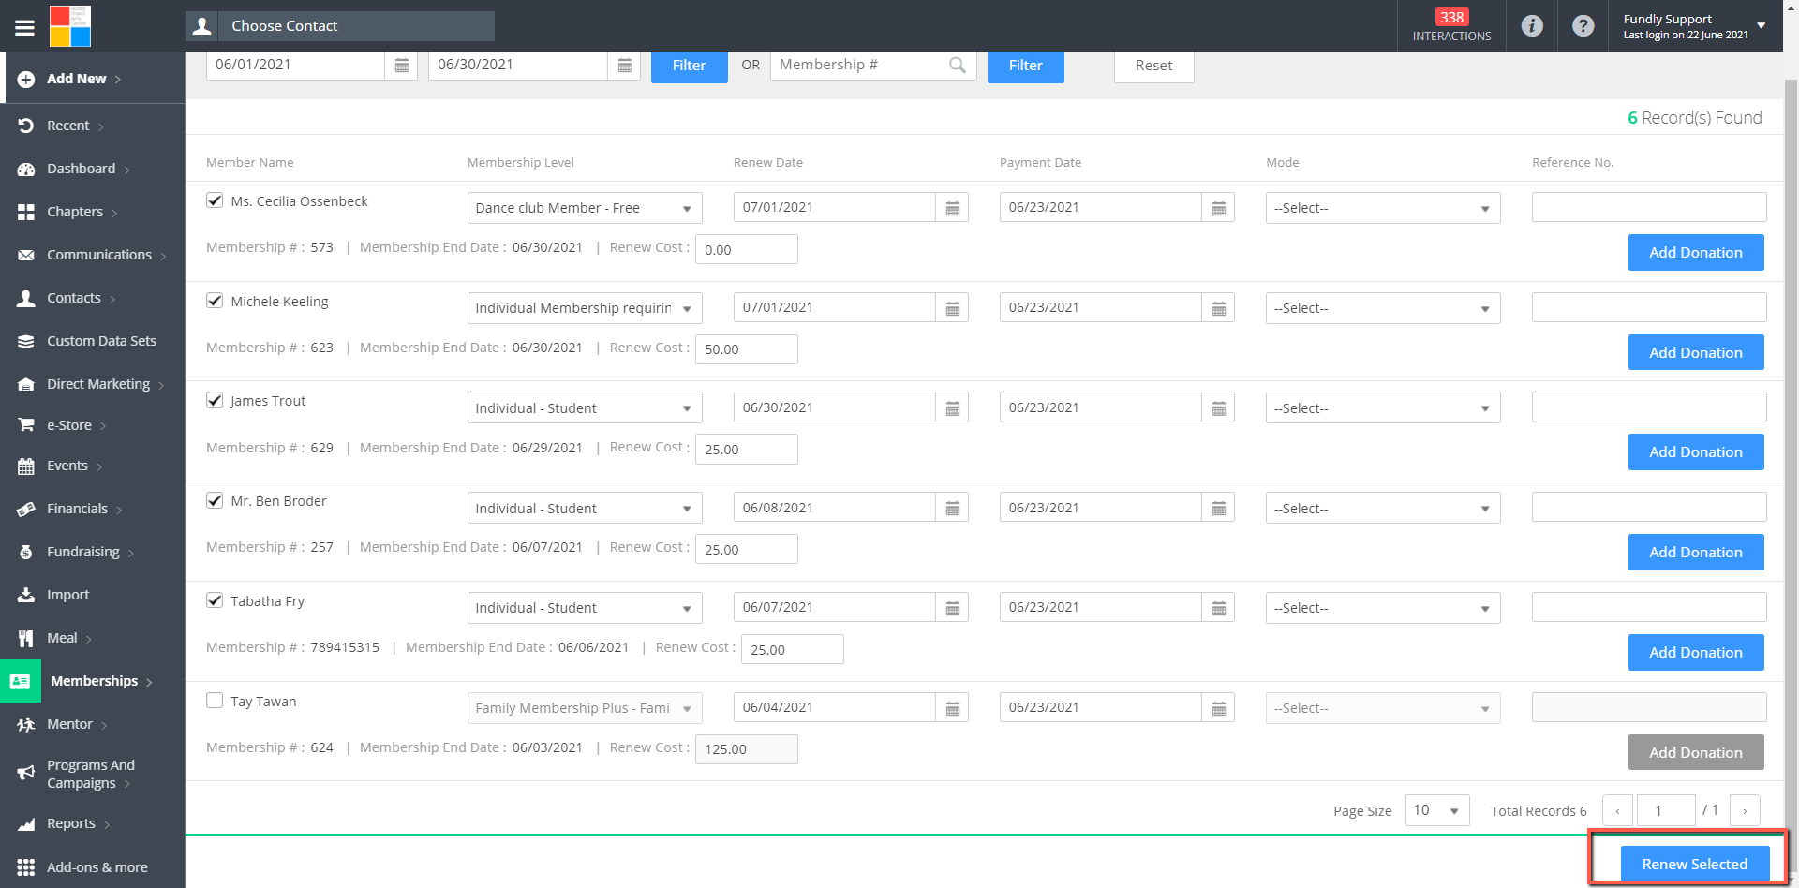Open calendar for 06/01/2021 start date
The width and height of the screenshot is (1799, 888).
click(401, 66)
